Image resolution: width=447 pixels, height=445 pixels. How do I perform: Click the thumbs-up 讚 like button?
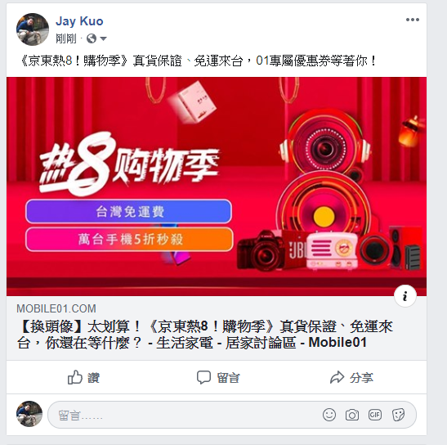pos(83,377)
